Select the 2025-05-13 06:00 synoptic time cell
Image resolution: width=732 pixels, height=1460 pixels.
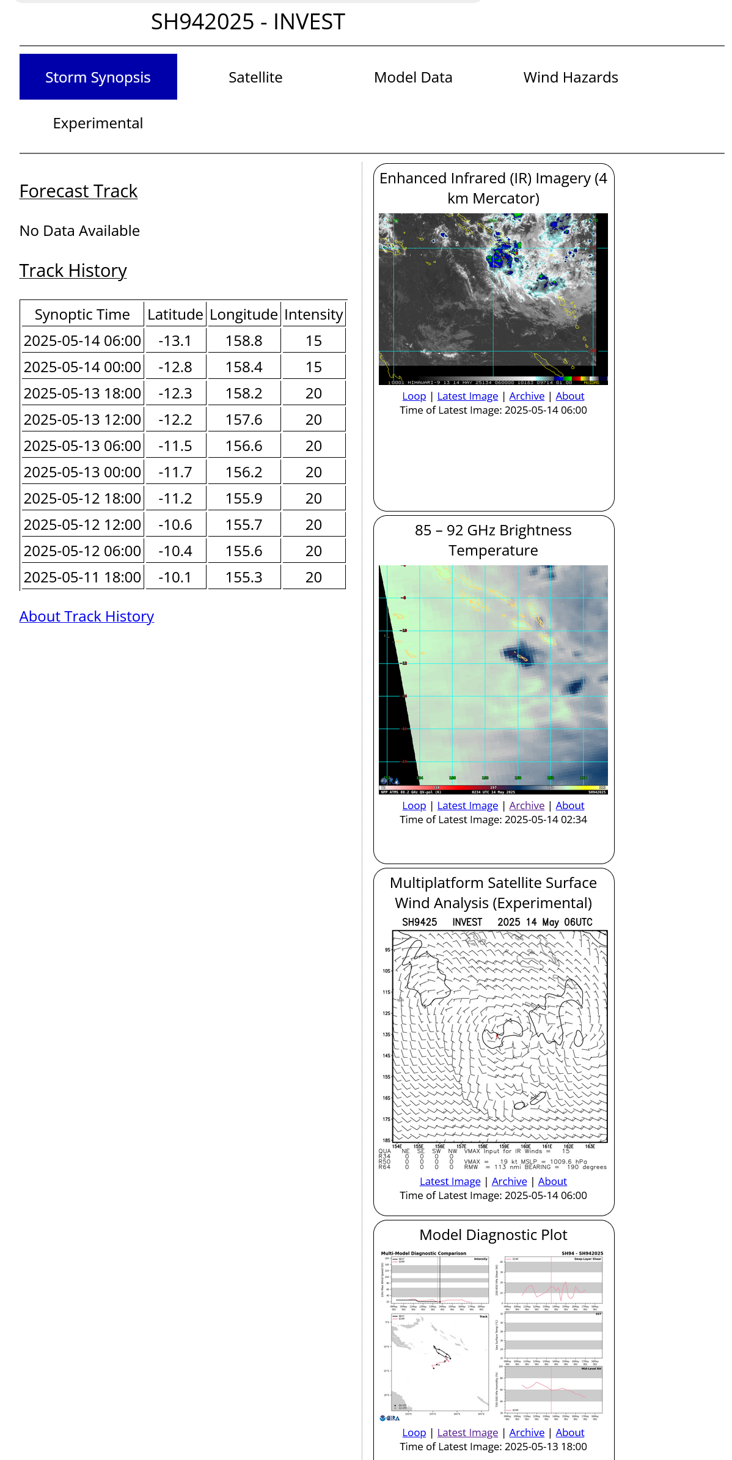click(x=82, y=446)
